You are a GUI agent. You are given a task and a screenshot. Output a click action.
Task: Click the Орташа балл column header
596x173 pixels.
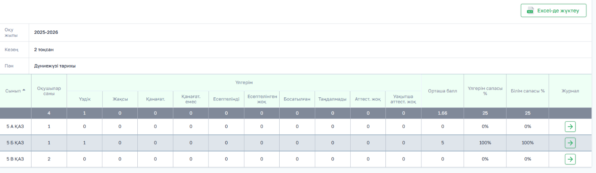(x=442, y=91)
